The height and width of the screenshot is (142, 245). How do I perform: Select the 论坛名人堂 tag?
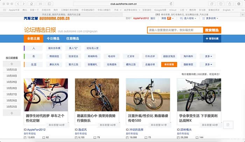click(x=92, y=48)
